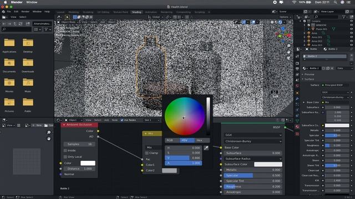This screenshot has width=355, height=199.
Task: Open the Help menu
Action: (47, 12)
